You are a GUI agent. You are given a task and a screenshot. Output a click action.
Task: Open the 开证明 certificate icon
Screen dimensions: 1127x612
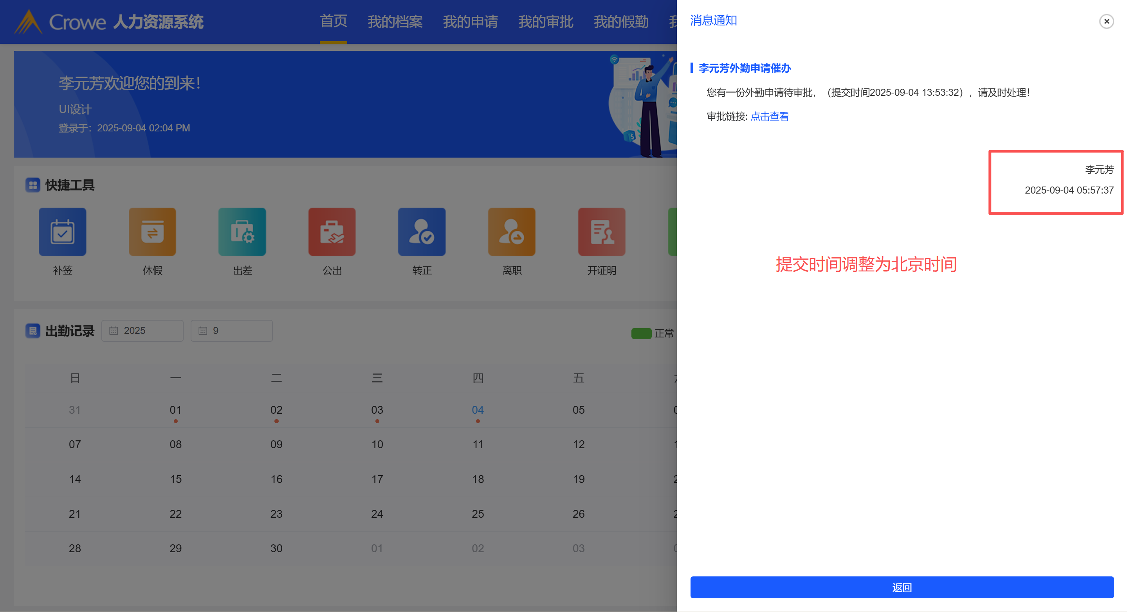click(x=602, y=231)
